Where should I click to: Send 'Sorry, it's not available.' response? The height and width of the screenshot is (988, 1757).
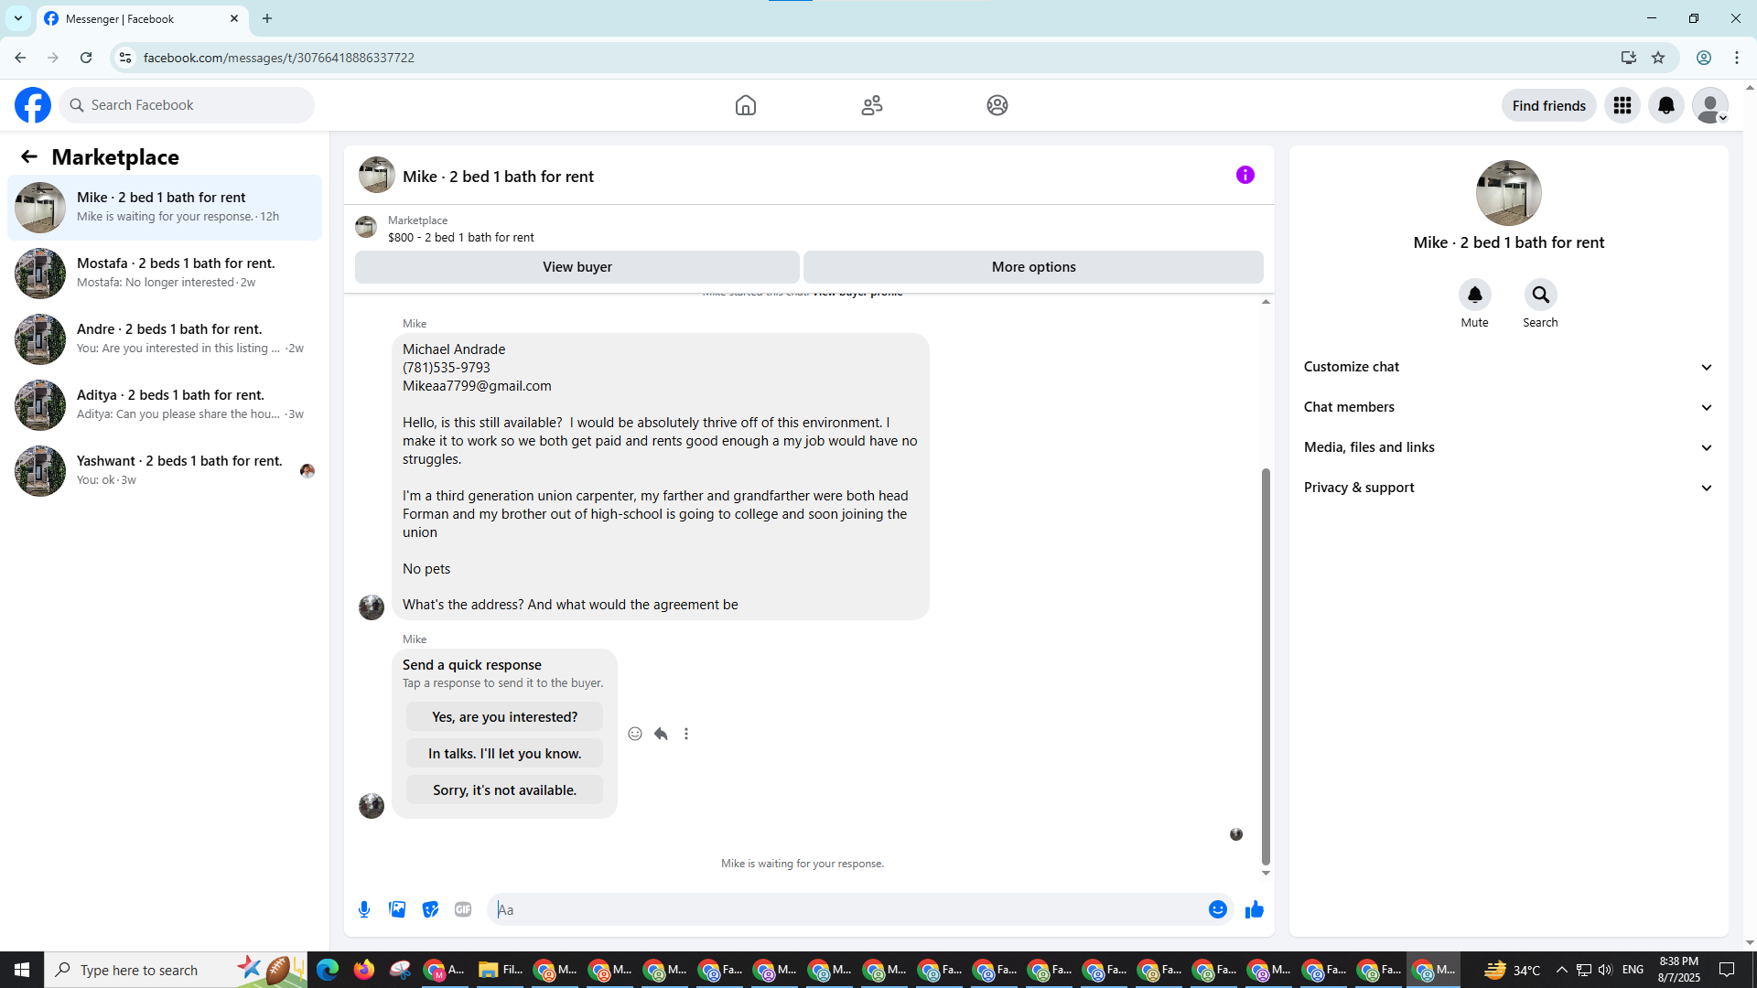point(504,789)
